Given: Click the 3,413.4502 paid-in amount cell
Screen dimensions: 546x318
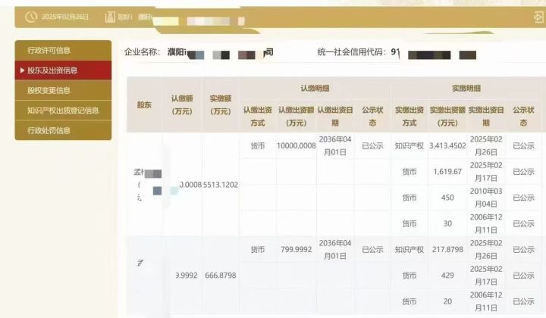Looking at the screenshot, I should (x=447, y=145).
